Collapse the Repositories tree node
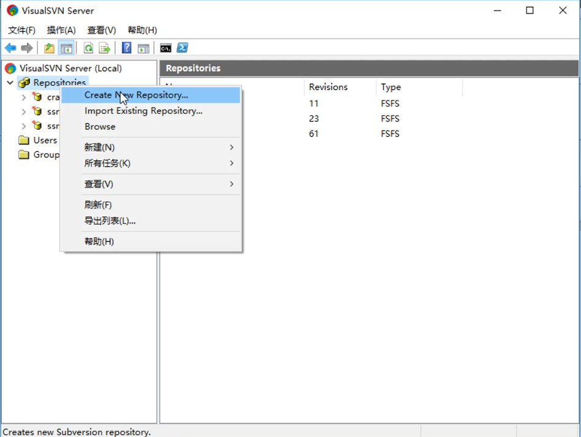 10,83
